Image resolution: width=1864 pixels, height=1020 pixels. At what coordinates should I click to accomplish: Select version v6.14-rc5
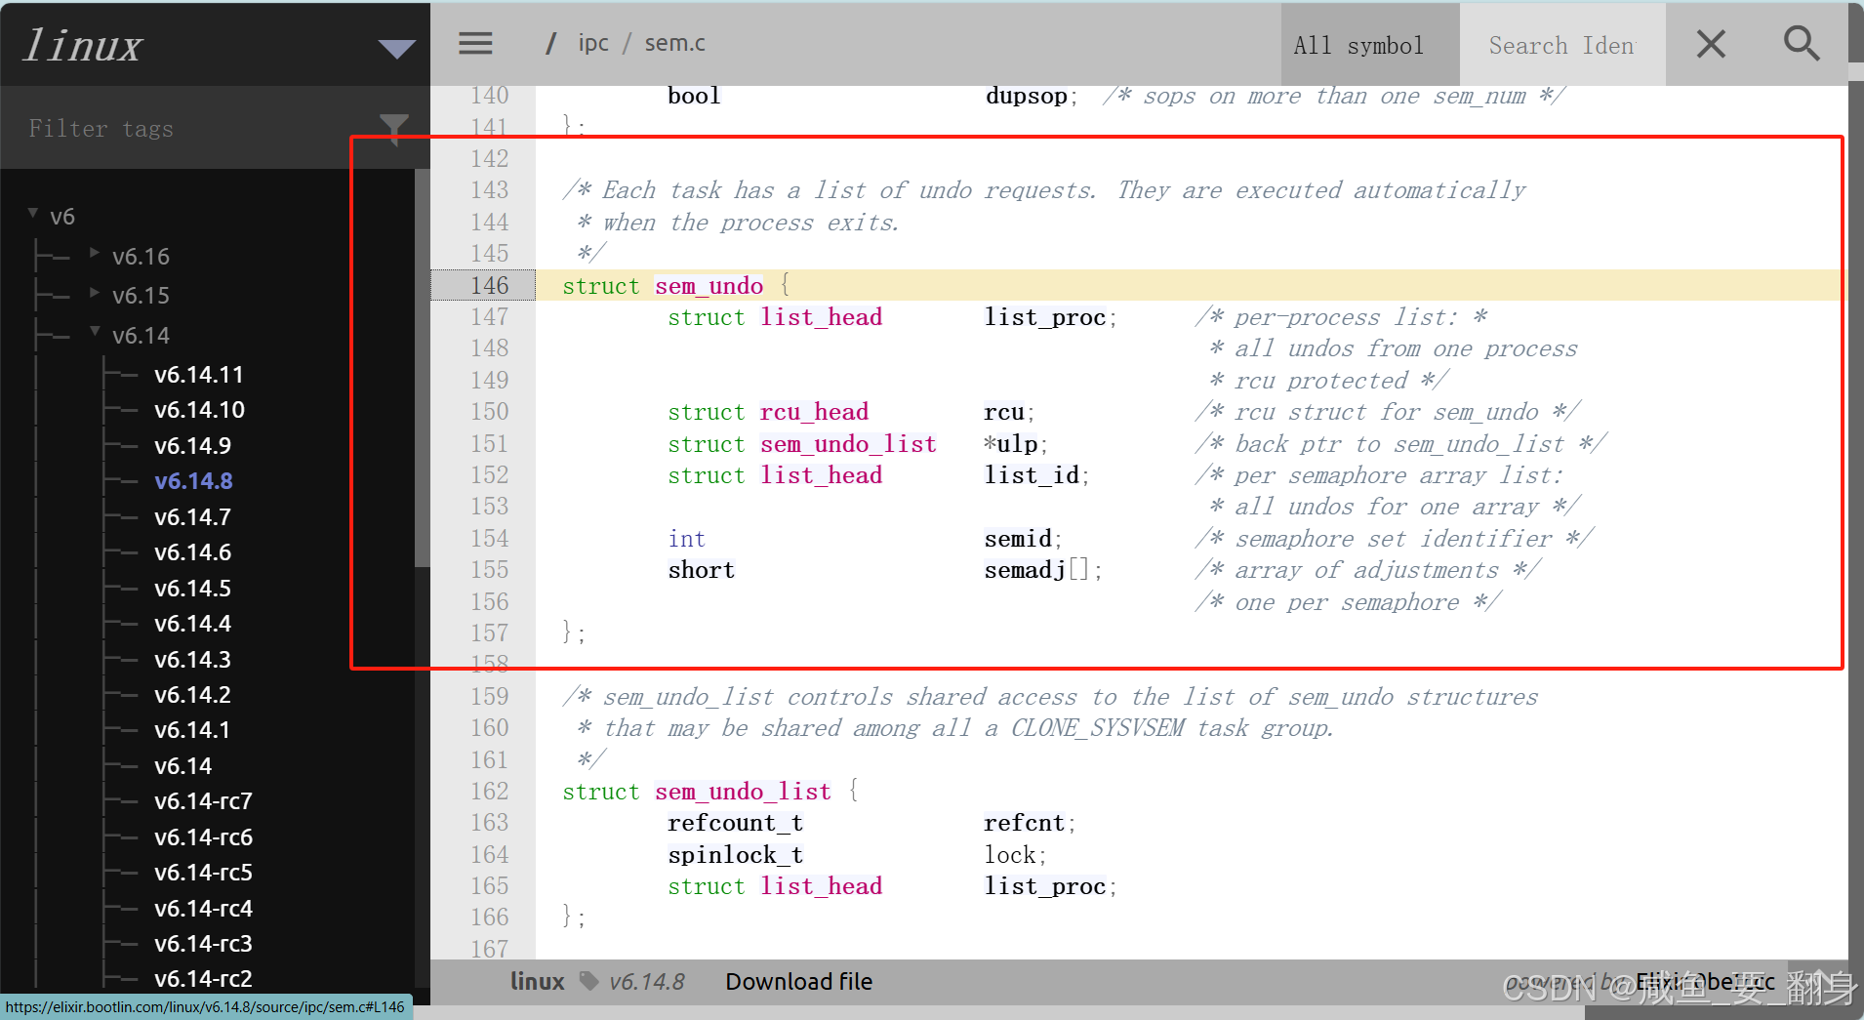204,873
